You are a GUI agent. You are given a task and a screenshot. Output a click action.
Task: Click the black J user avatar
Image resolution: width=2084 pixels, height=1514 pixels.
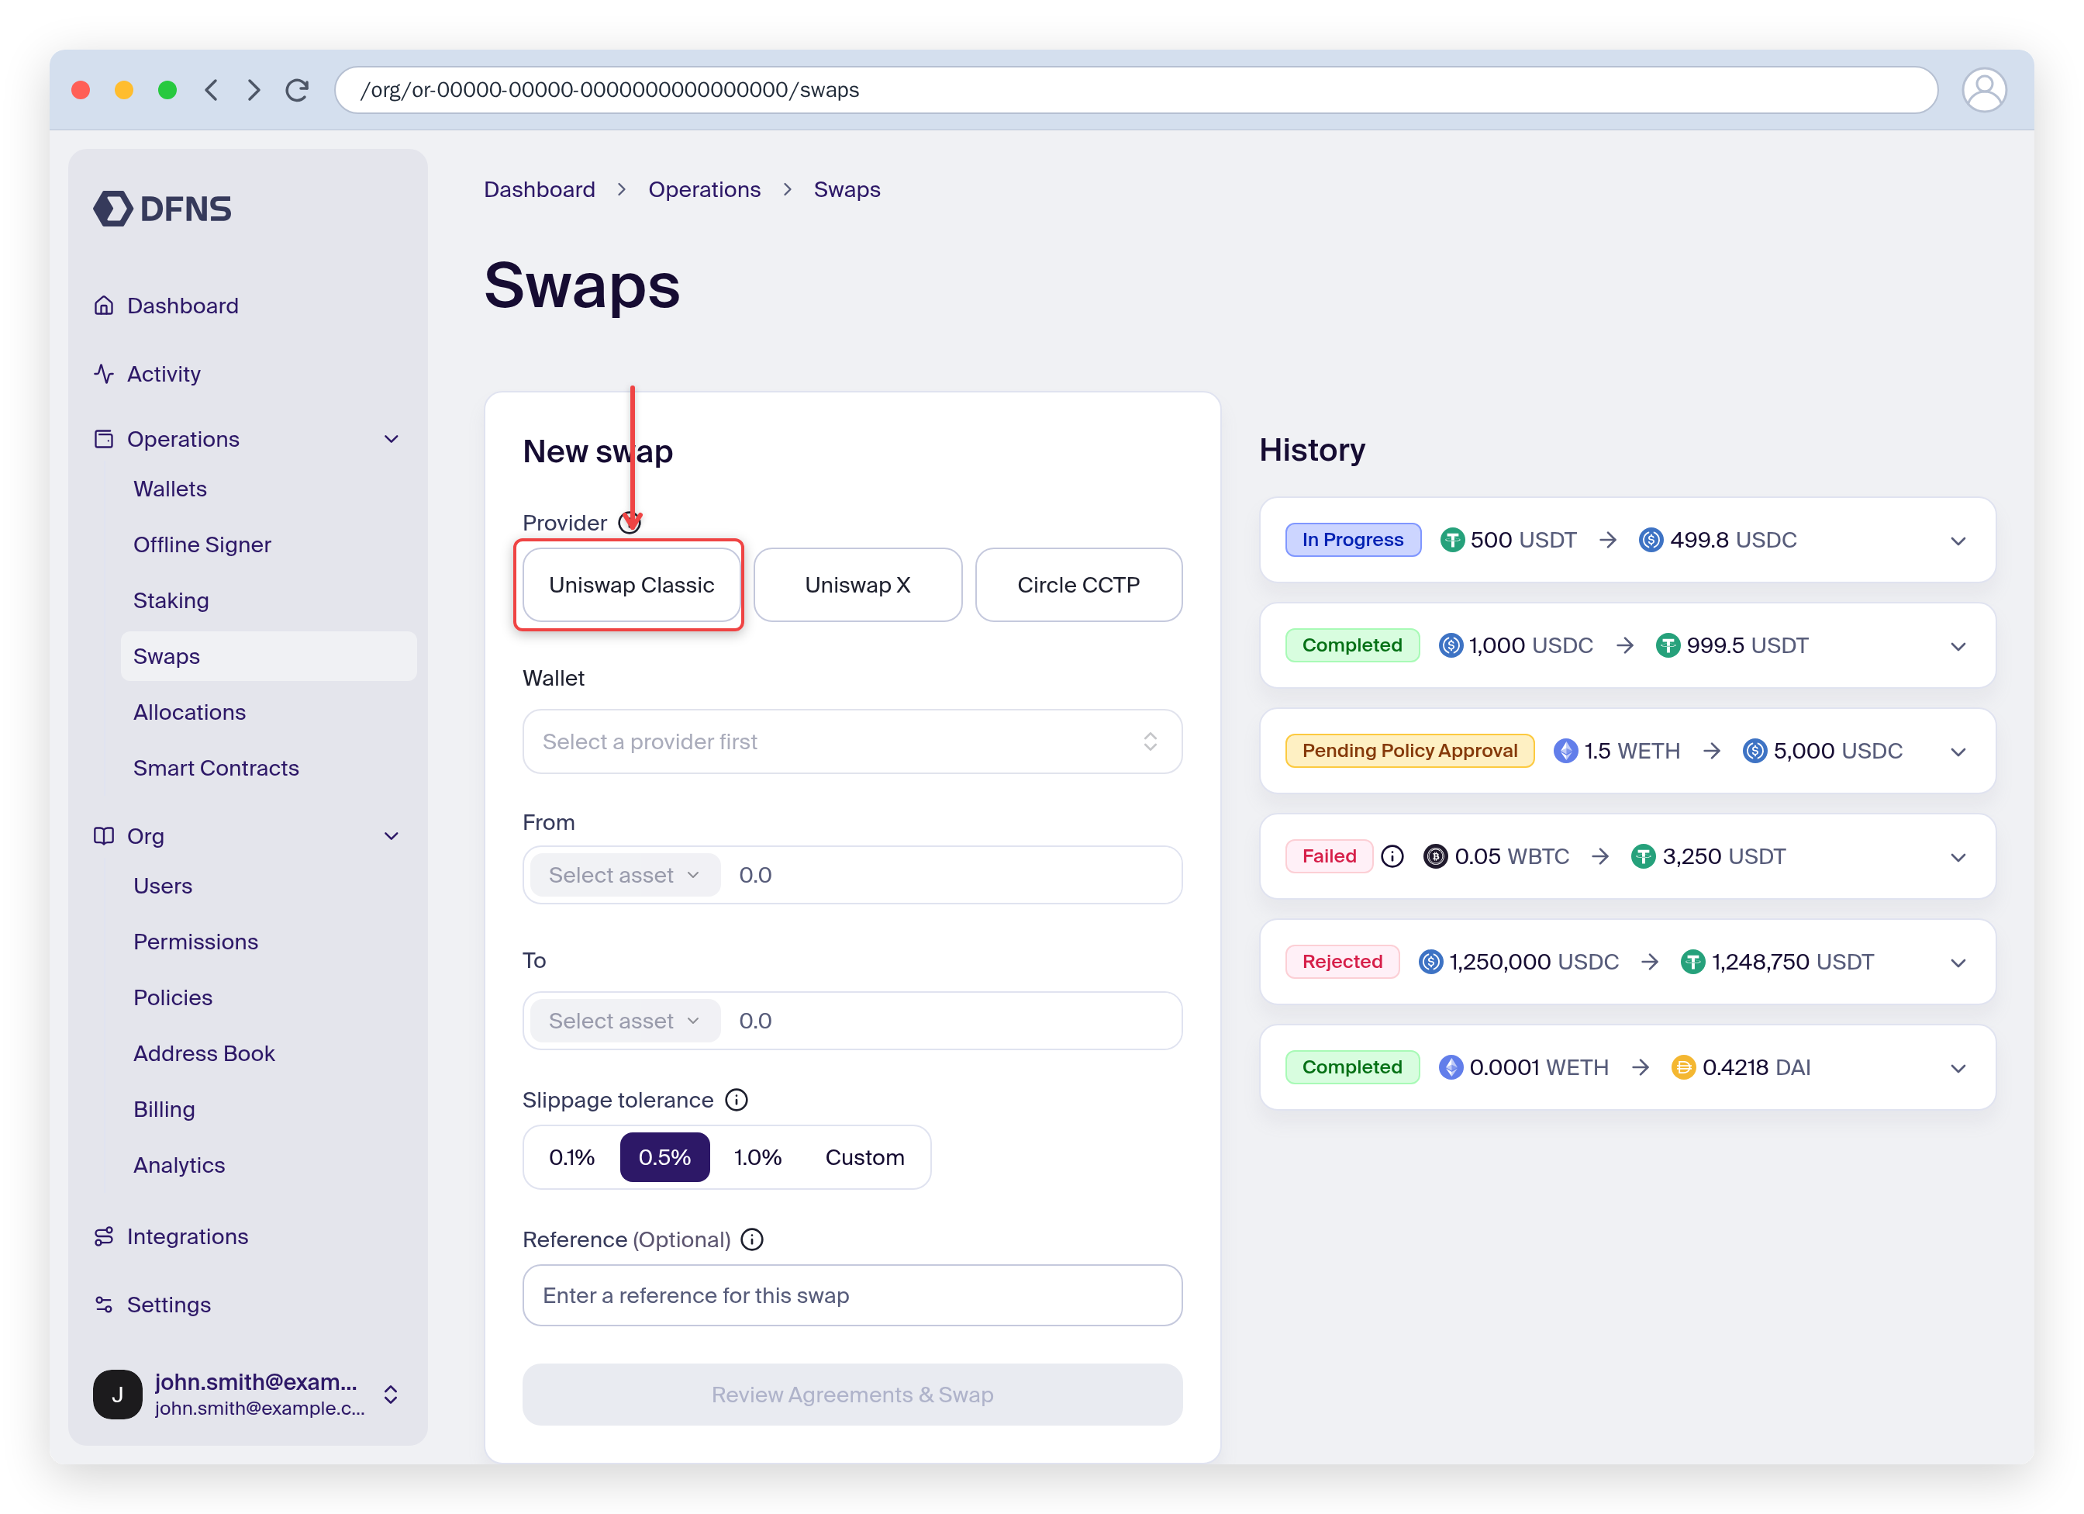point(118,1394)
